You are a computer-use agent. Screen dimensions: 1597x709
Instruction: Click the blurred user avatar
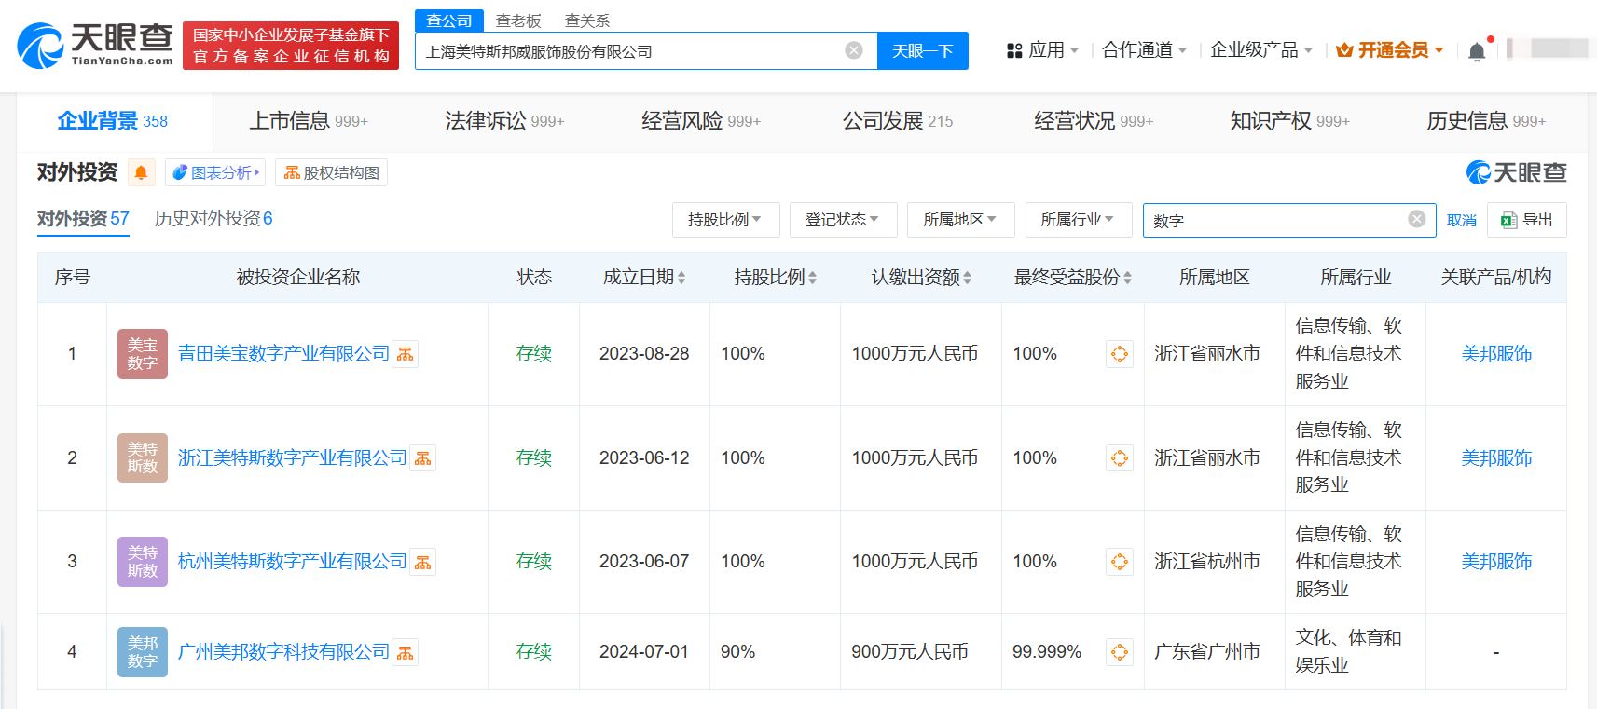click(x=1549, y=48)
